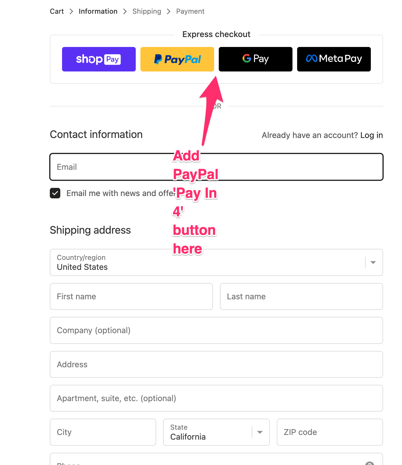Pay with the Shop Pay button
The image size is (402, 465).
[x=99, y=59]
